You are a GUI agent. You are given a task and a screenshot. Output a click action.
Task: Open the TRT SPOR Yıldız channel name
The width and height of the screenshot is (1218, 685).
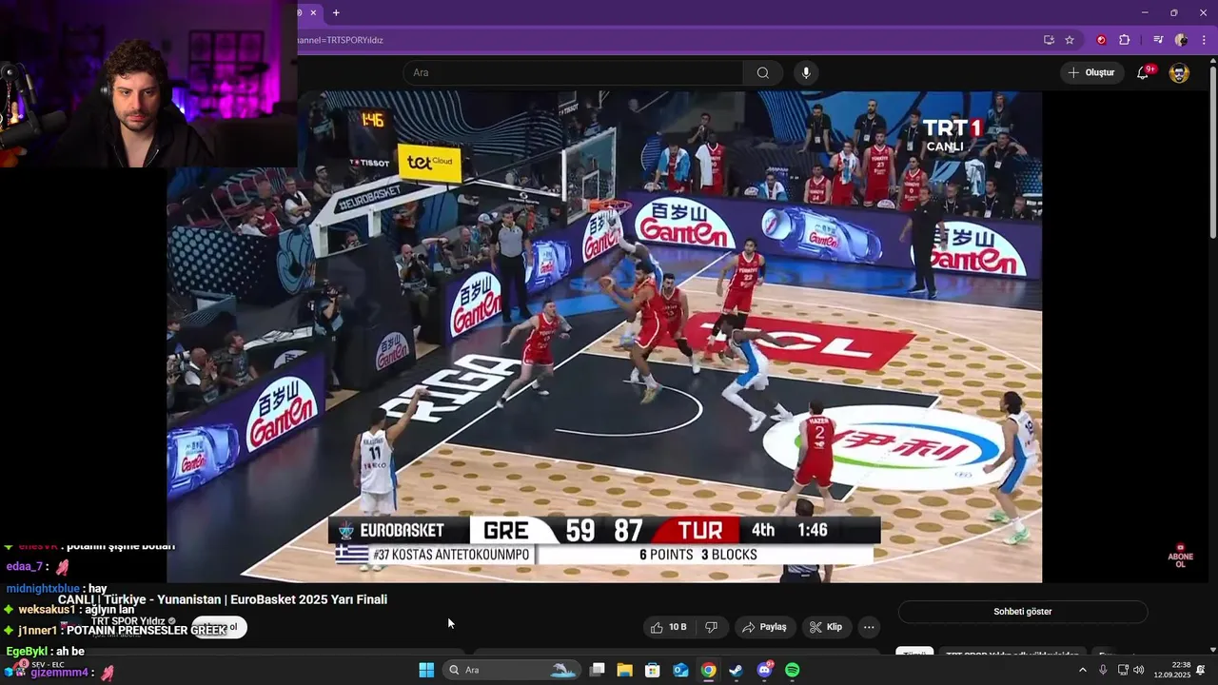tap(128, 621)
